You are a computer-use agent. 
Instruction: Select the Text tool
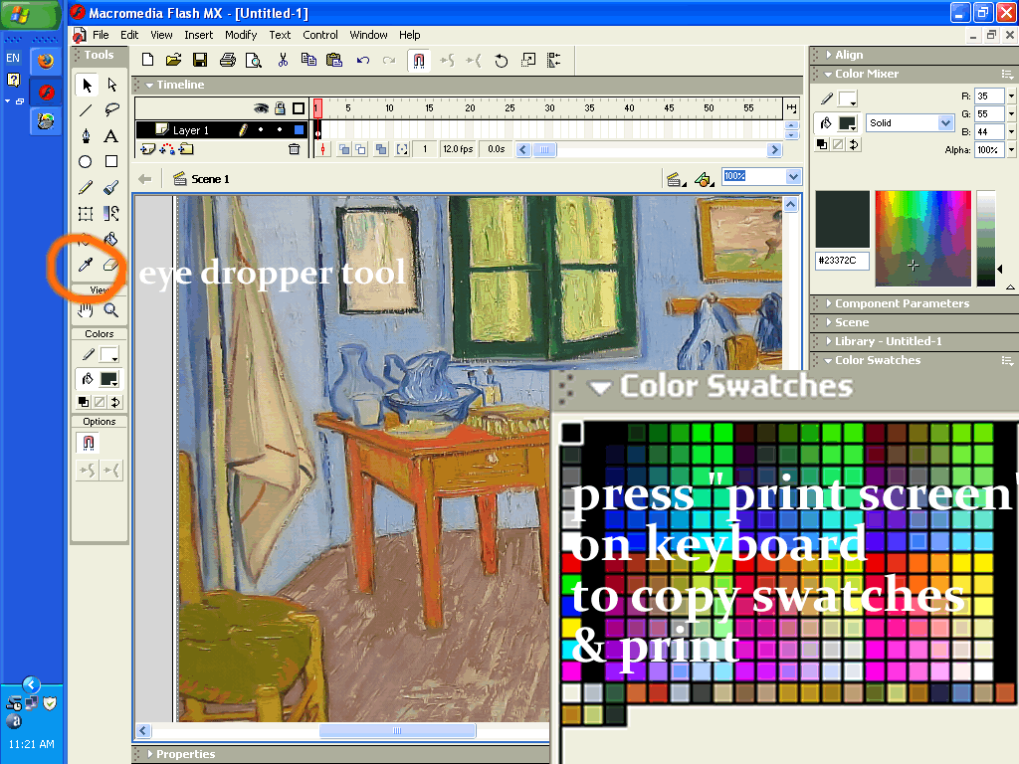(111, 135)
